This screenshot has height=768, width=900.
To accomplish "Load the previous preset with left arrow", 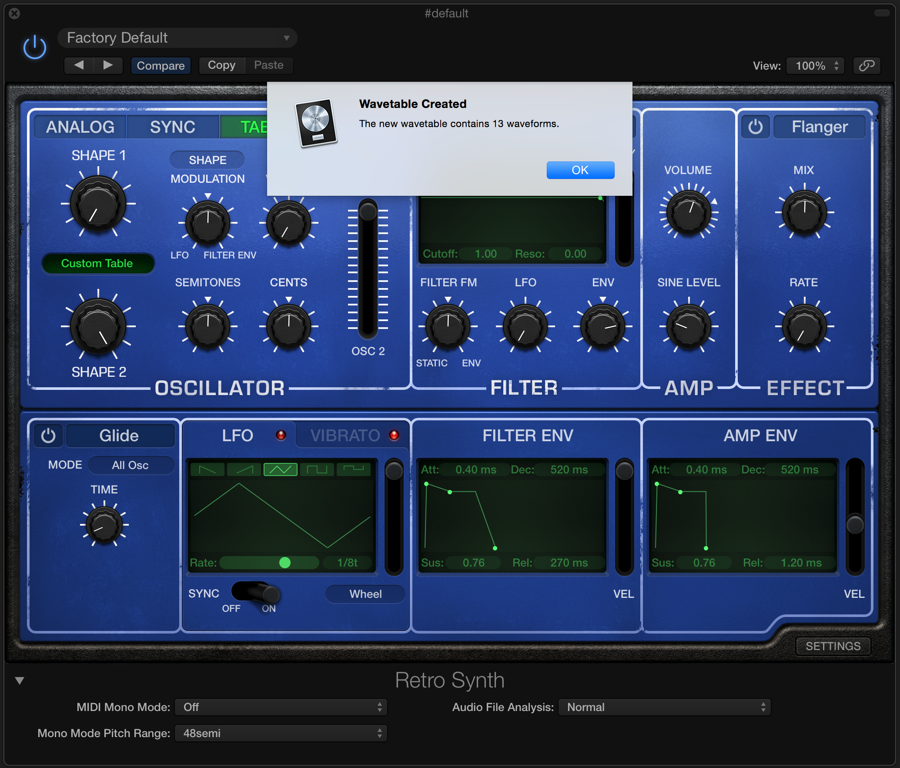I will pyautogui.click(x=79, y=66).
